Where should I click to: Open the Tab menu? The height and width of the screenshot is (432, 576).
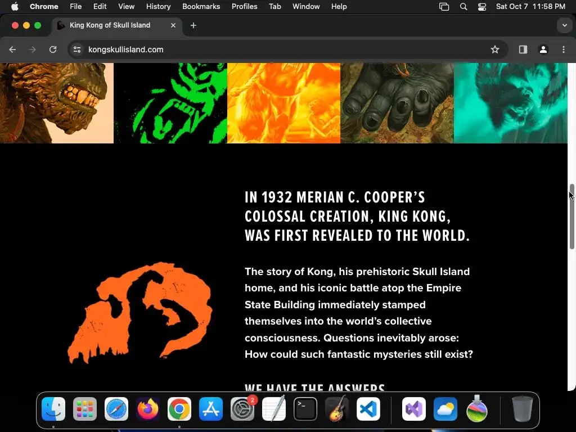click(x=274, y=7)
